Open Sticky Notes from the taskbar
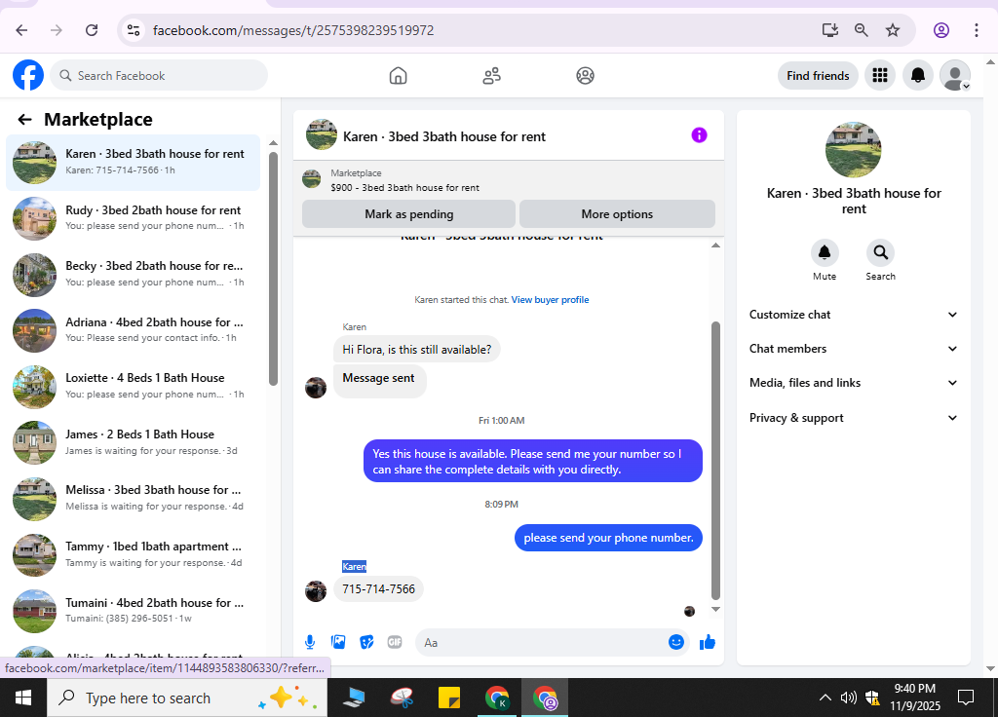This screenshot has height=717, width=998. [449, 698]
